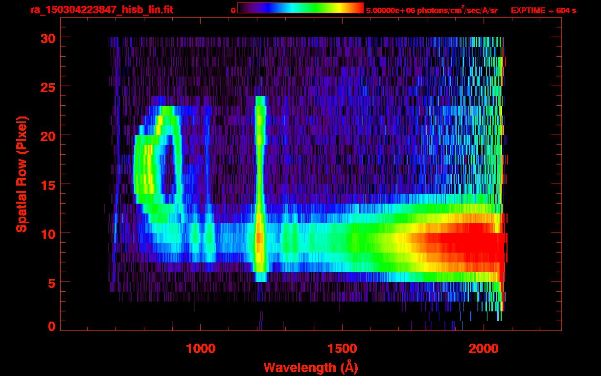601x376 pixels.
Task: Click the EXPTIME = 604 s text
Action: (543, 10)
